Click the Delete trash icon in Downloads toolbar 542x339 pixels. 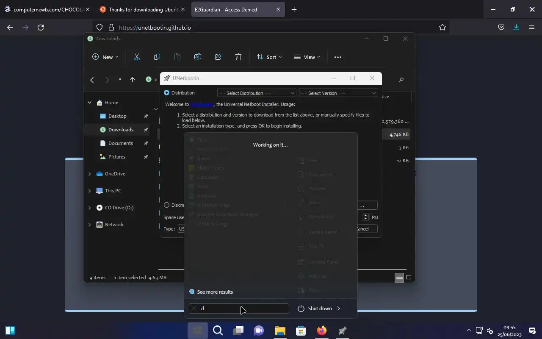238,57
